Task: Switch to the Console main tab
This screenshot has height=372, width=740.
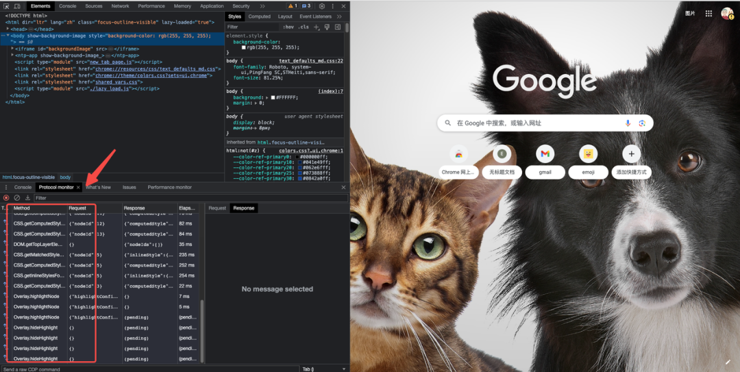Action: [x=67, y=6]
